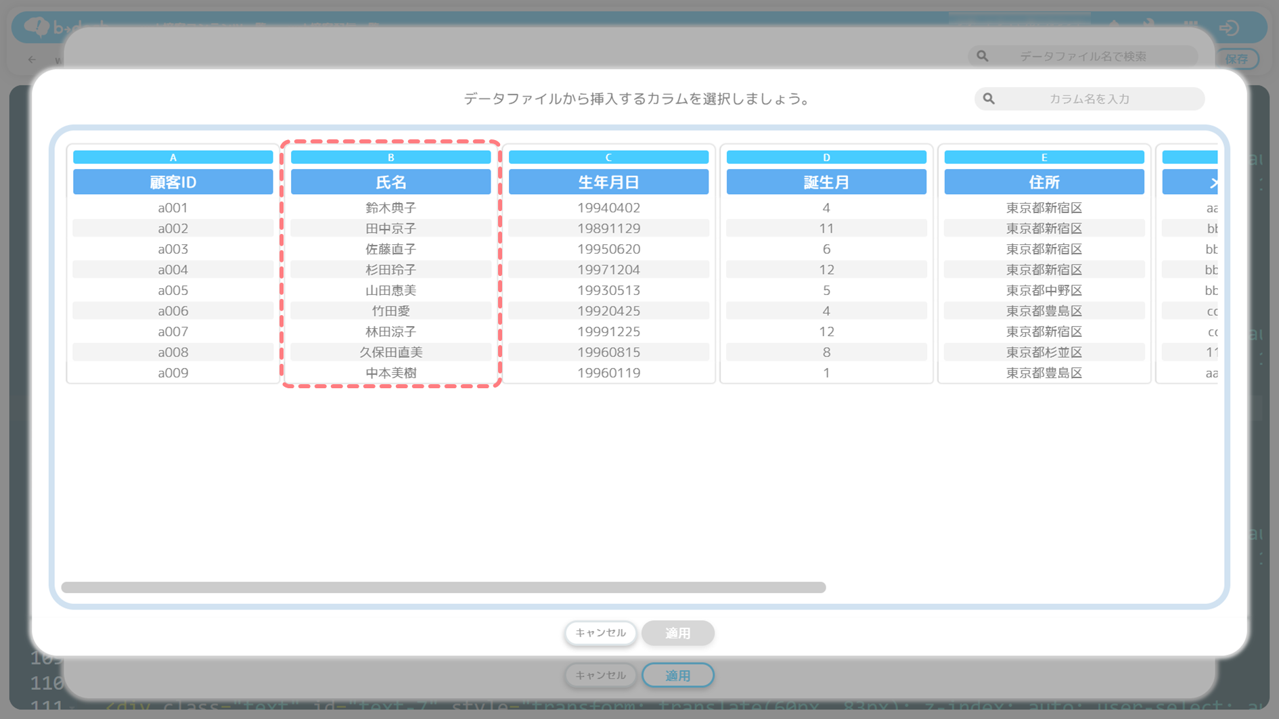Screen dimensions: 1279x719
Task: Click the dialog instruction heading text
Action: (x=637, y=99)
